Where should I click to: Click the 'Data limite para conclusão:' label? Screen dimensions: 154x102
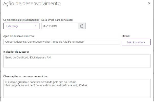(57, 20)
